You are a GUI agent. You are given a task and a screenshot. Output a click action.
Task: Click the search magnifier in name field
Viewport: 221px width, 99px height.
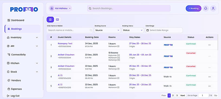(91, 30)
